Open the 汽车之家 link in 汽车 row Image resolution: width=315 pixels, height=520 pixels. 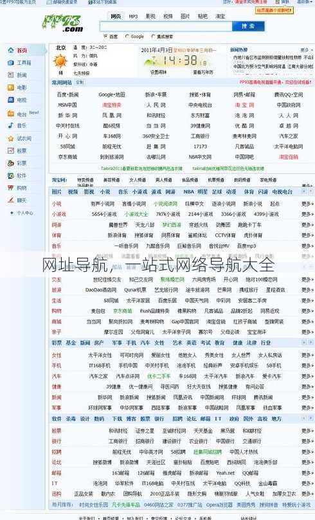point(98,376)
